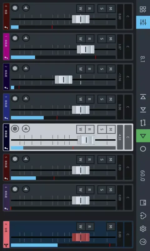Click the 3.87 volume value on track 1
This screenshot has height=251, width=150.
click(x=120, y=46)
